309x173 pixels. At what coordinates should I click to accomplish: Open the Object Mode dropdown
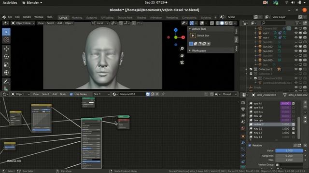[x=23, y=23]
